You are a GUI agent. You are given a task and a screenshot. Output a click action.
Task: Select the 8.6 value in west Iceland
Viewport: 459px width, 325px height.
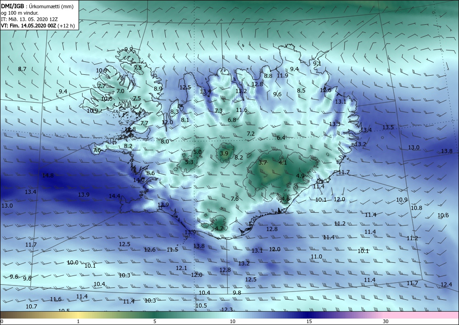tap(151, 173)
